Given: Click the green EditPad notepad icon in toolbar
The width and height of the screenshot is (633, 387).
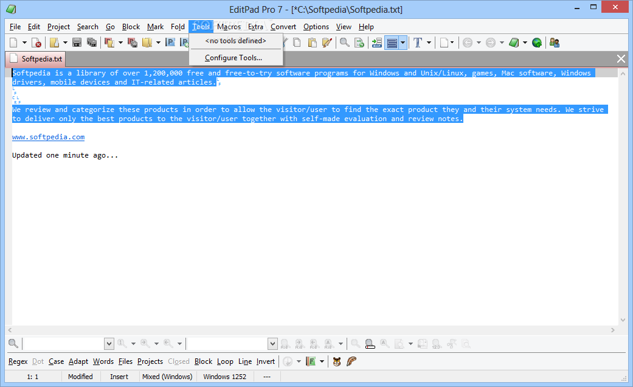Looking at the screenshot, I should tap(514, 43).
